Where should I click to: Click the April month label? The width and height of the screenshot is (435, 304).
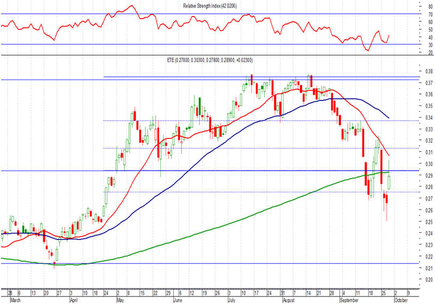tap(74, 300)
